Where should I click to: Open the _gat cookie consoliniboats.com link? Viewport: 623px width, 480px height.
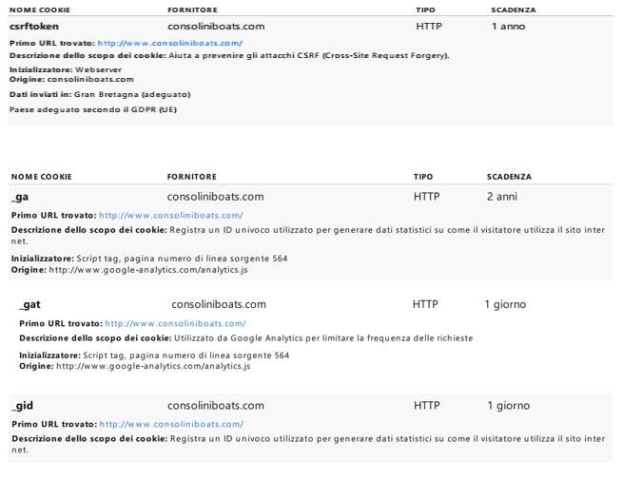pyautogui.click(x=175, y=323)
